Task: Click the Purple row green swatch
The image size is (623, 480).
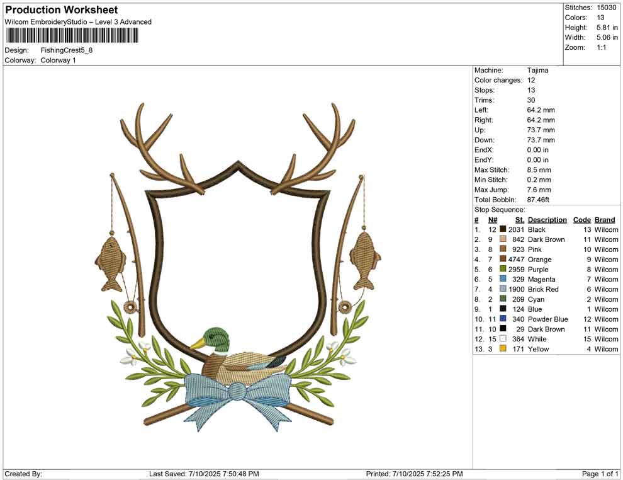Action: (503, 269)
